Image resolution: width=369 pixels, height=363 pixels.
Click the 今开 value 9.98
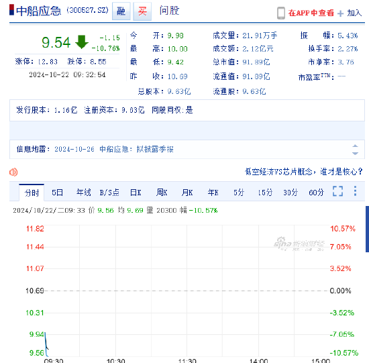click(175, 36)
